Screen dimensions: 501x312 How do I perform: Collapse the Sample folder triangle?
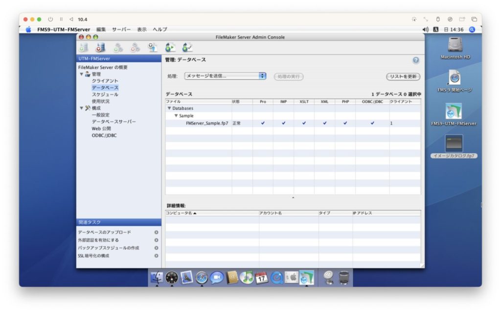click(176, 116)
